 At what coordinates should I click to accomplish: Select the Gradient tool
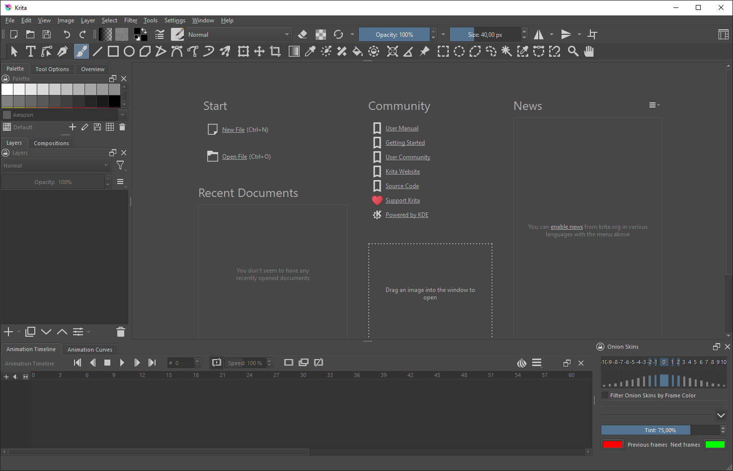point(294,51)
